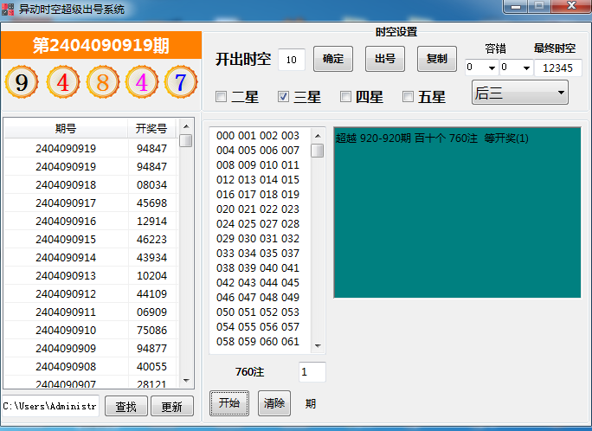
Task: Click the history table scroll up arrow
Action: pyautogui.click(x=186, y=126)
